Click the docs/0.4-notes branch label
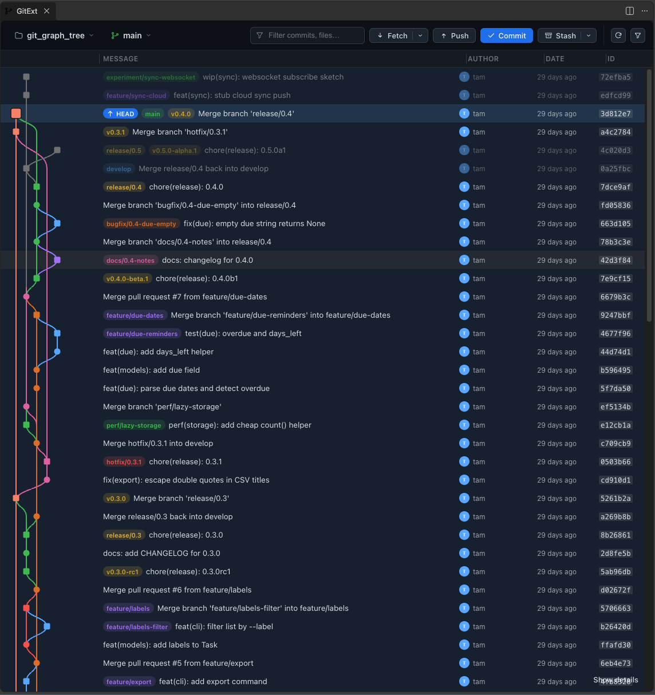The image size is (655, 695). (x=131, y=260)
